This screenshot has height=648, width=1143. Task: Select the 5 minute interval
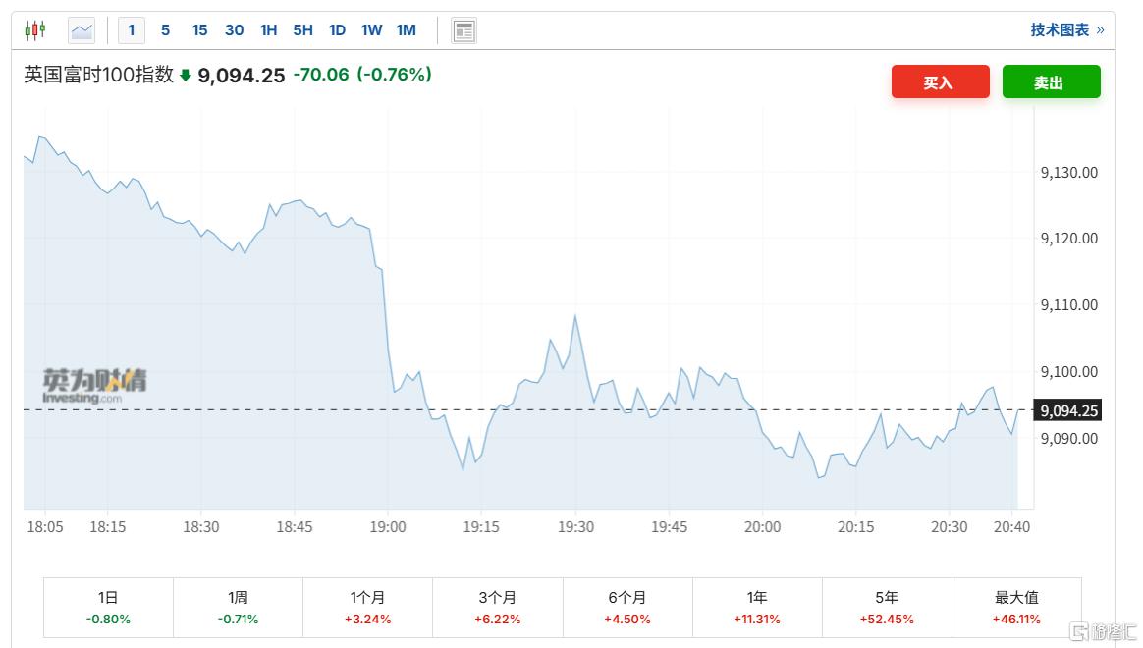pyautogui.click(x=166, y=30)
